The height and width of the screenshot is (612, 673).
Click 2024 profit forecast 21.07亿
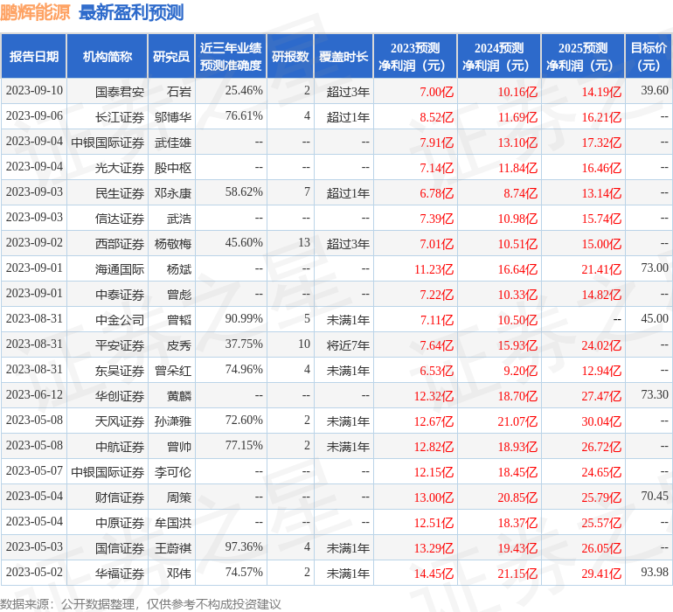[517, 421]
